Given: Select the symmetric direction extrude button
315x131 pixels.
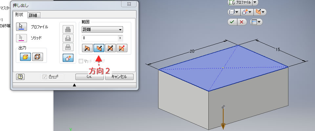Looking at the screenshot, I should tap(110, 48).
